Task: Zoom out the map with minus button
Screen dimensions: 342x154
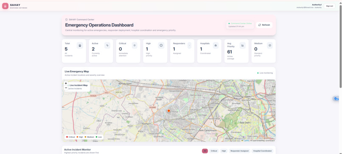Action: click(66, 88)
